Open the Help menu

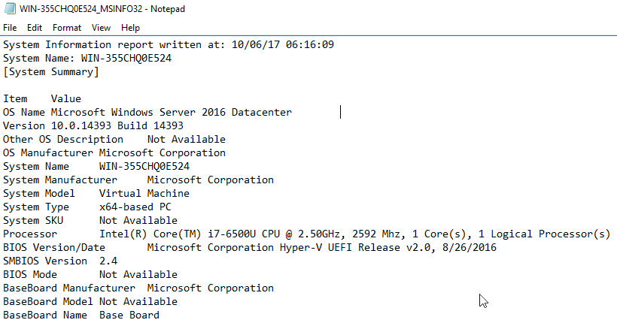(130, 28)
